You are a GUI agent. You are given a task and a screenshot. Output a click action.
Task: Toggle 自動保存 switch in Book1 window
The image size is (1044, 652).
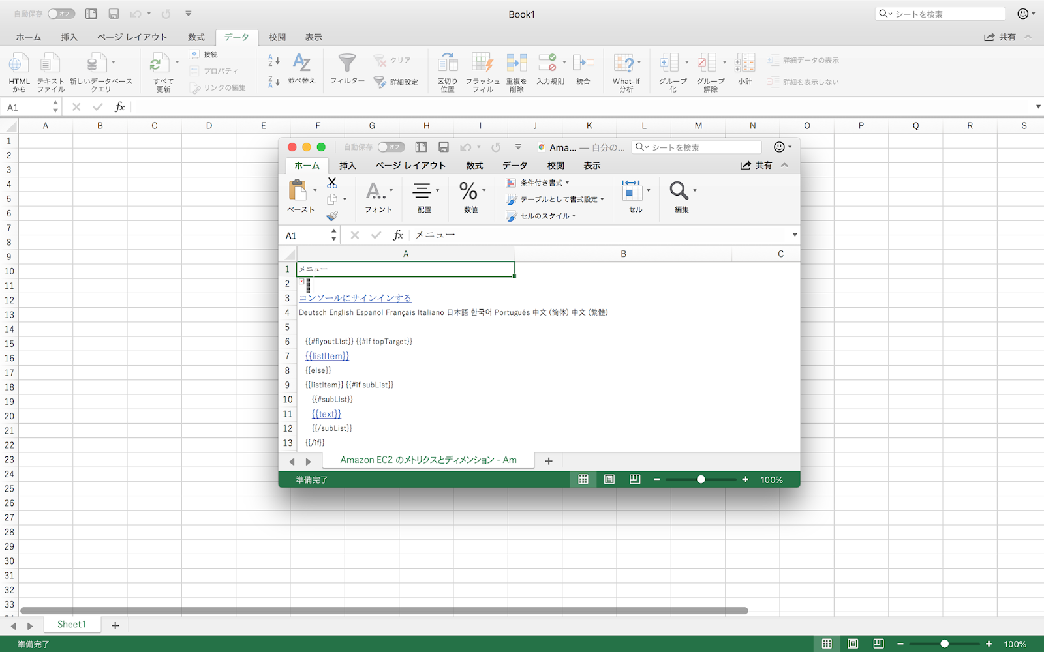(61, 14)
